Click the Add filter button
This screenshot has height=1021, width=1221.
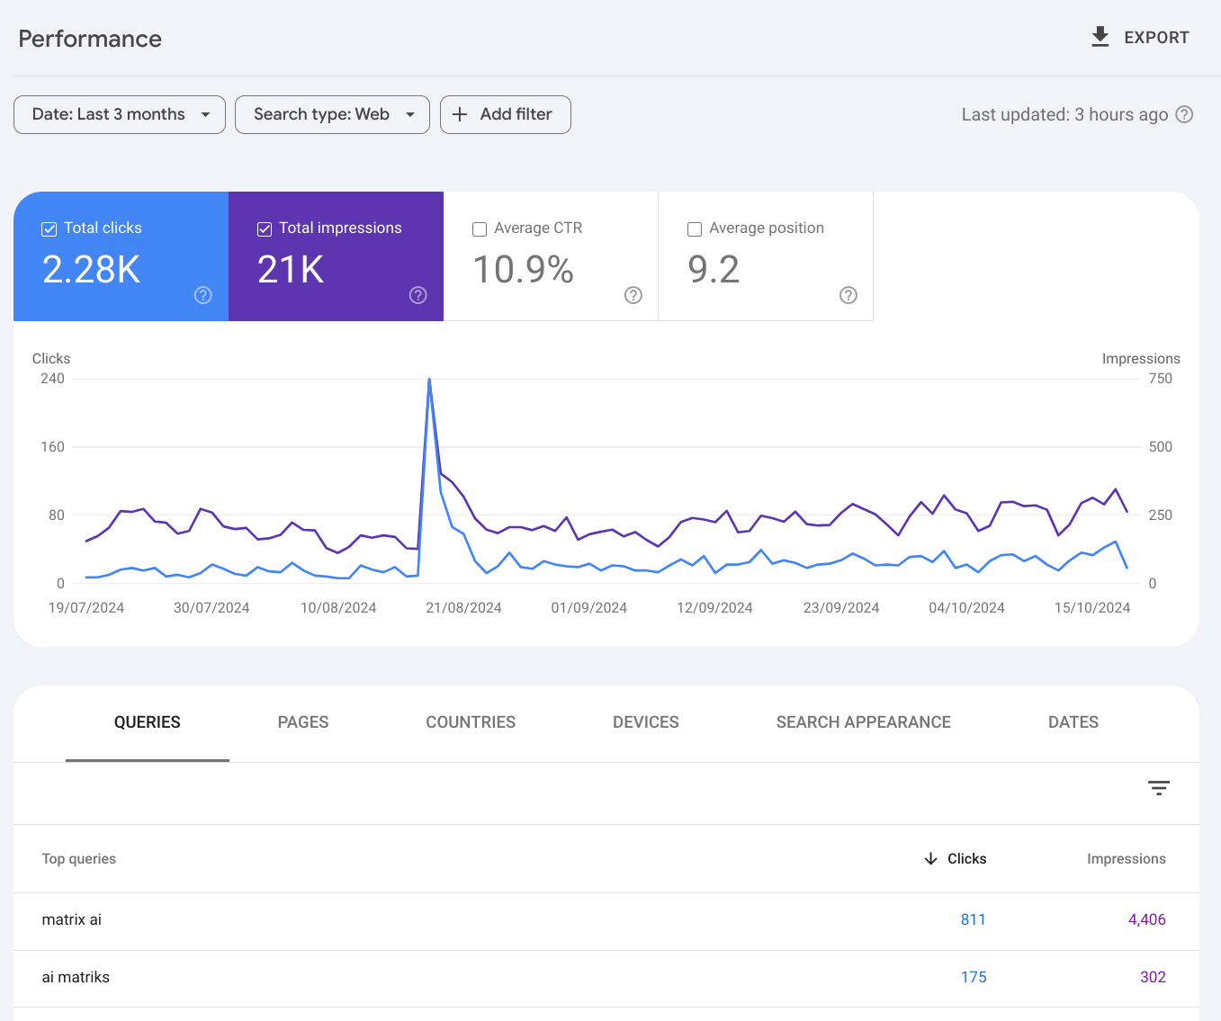(505, 114)
